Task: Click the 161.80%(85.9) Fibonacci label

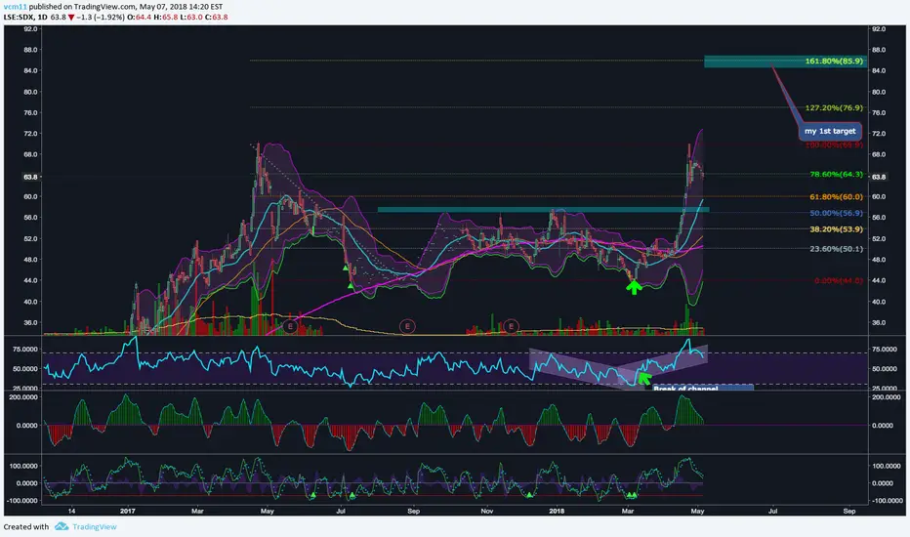Action: tap(834, 61)
